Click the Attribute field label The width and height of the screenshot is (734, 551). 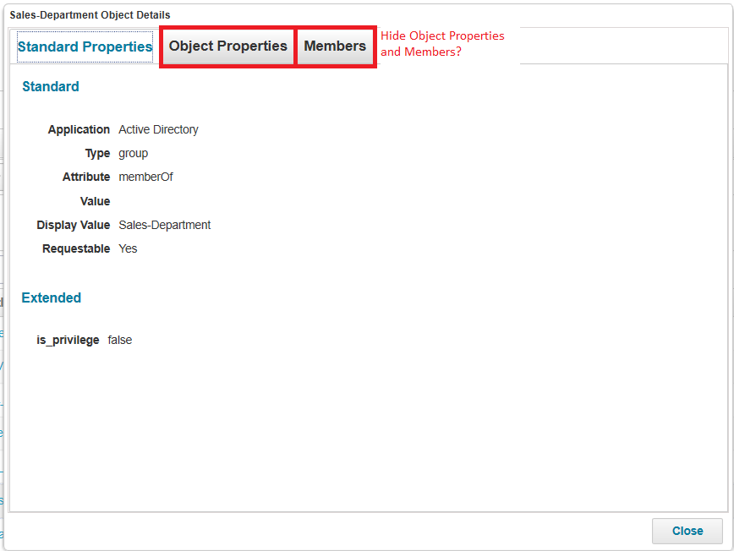click(86, 177)
